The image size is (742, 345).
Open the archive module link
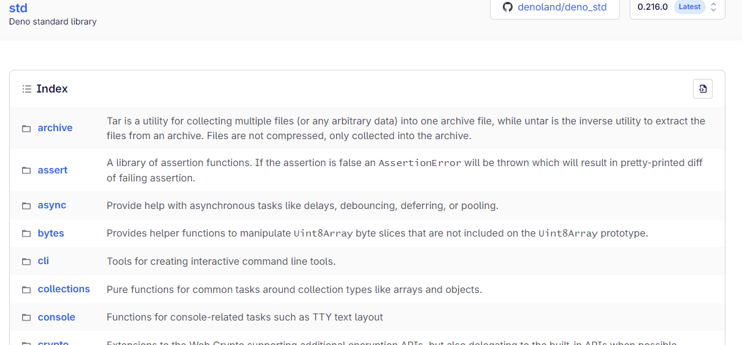pyautogui.click(x=55, y=128)
